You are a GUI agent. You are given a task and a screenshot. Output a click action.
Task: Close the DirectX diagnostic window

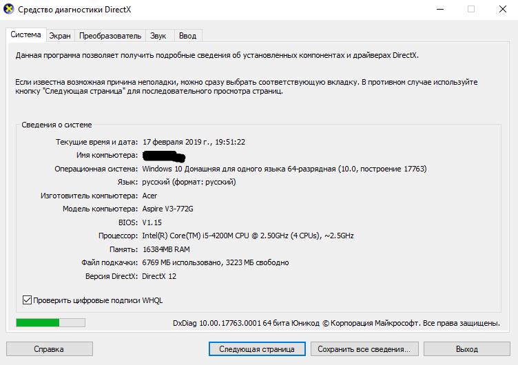click(x=502, y=9)
